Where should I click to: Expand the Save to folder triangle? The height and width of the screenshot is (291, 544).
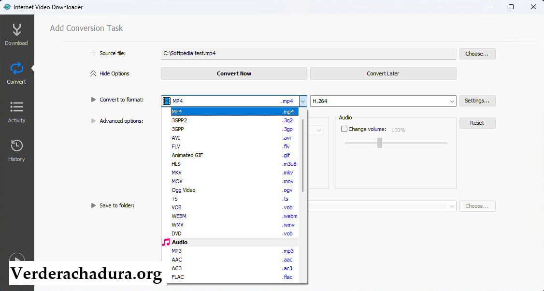(x=93, y=205)
